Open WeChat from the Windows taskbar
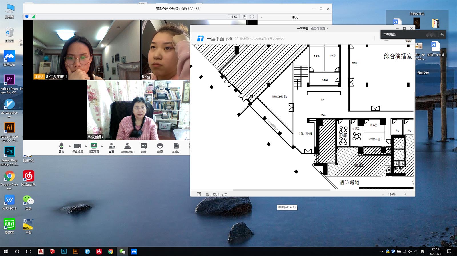 pos(122,251)
